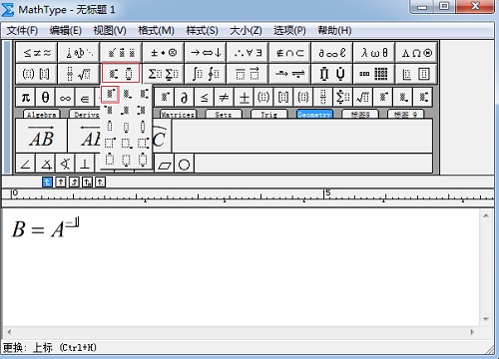
Task: Switch to the Sets tab
Action: tap(223, 115)
